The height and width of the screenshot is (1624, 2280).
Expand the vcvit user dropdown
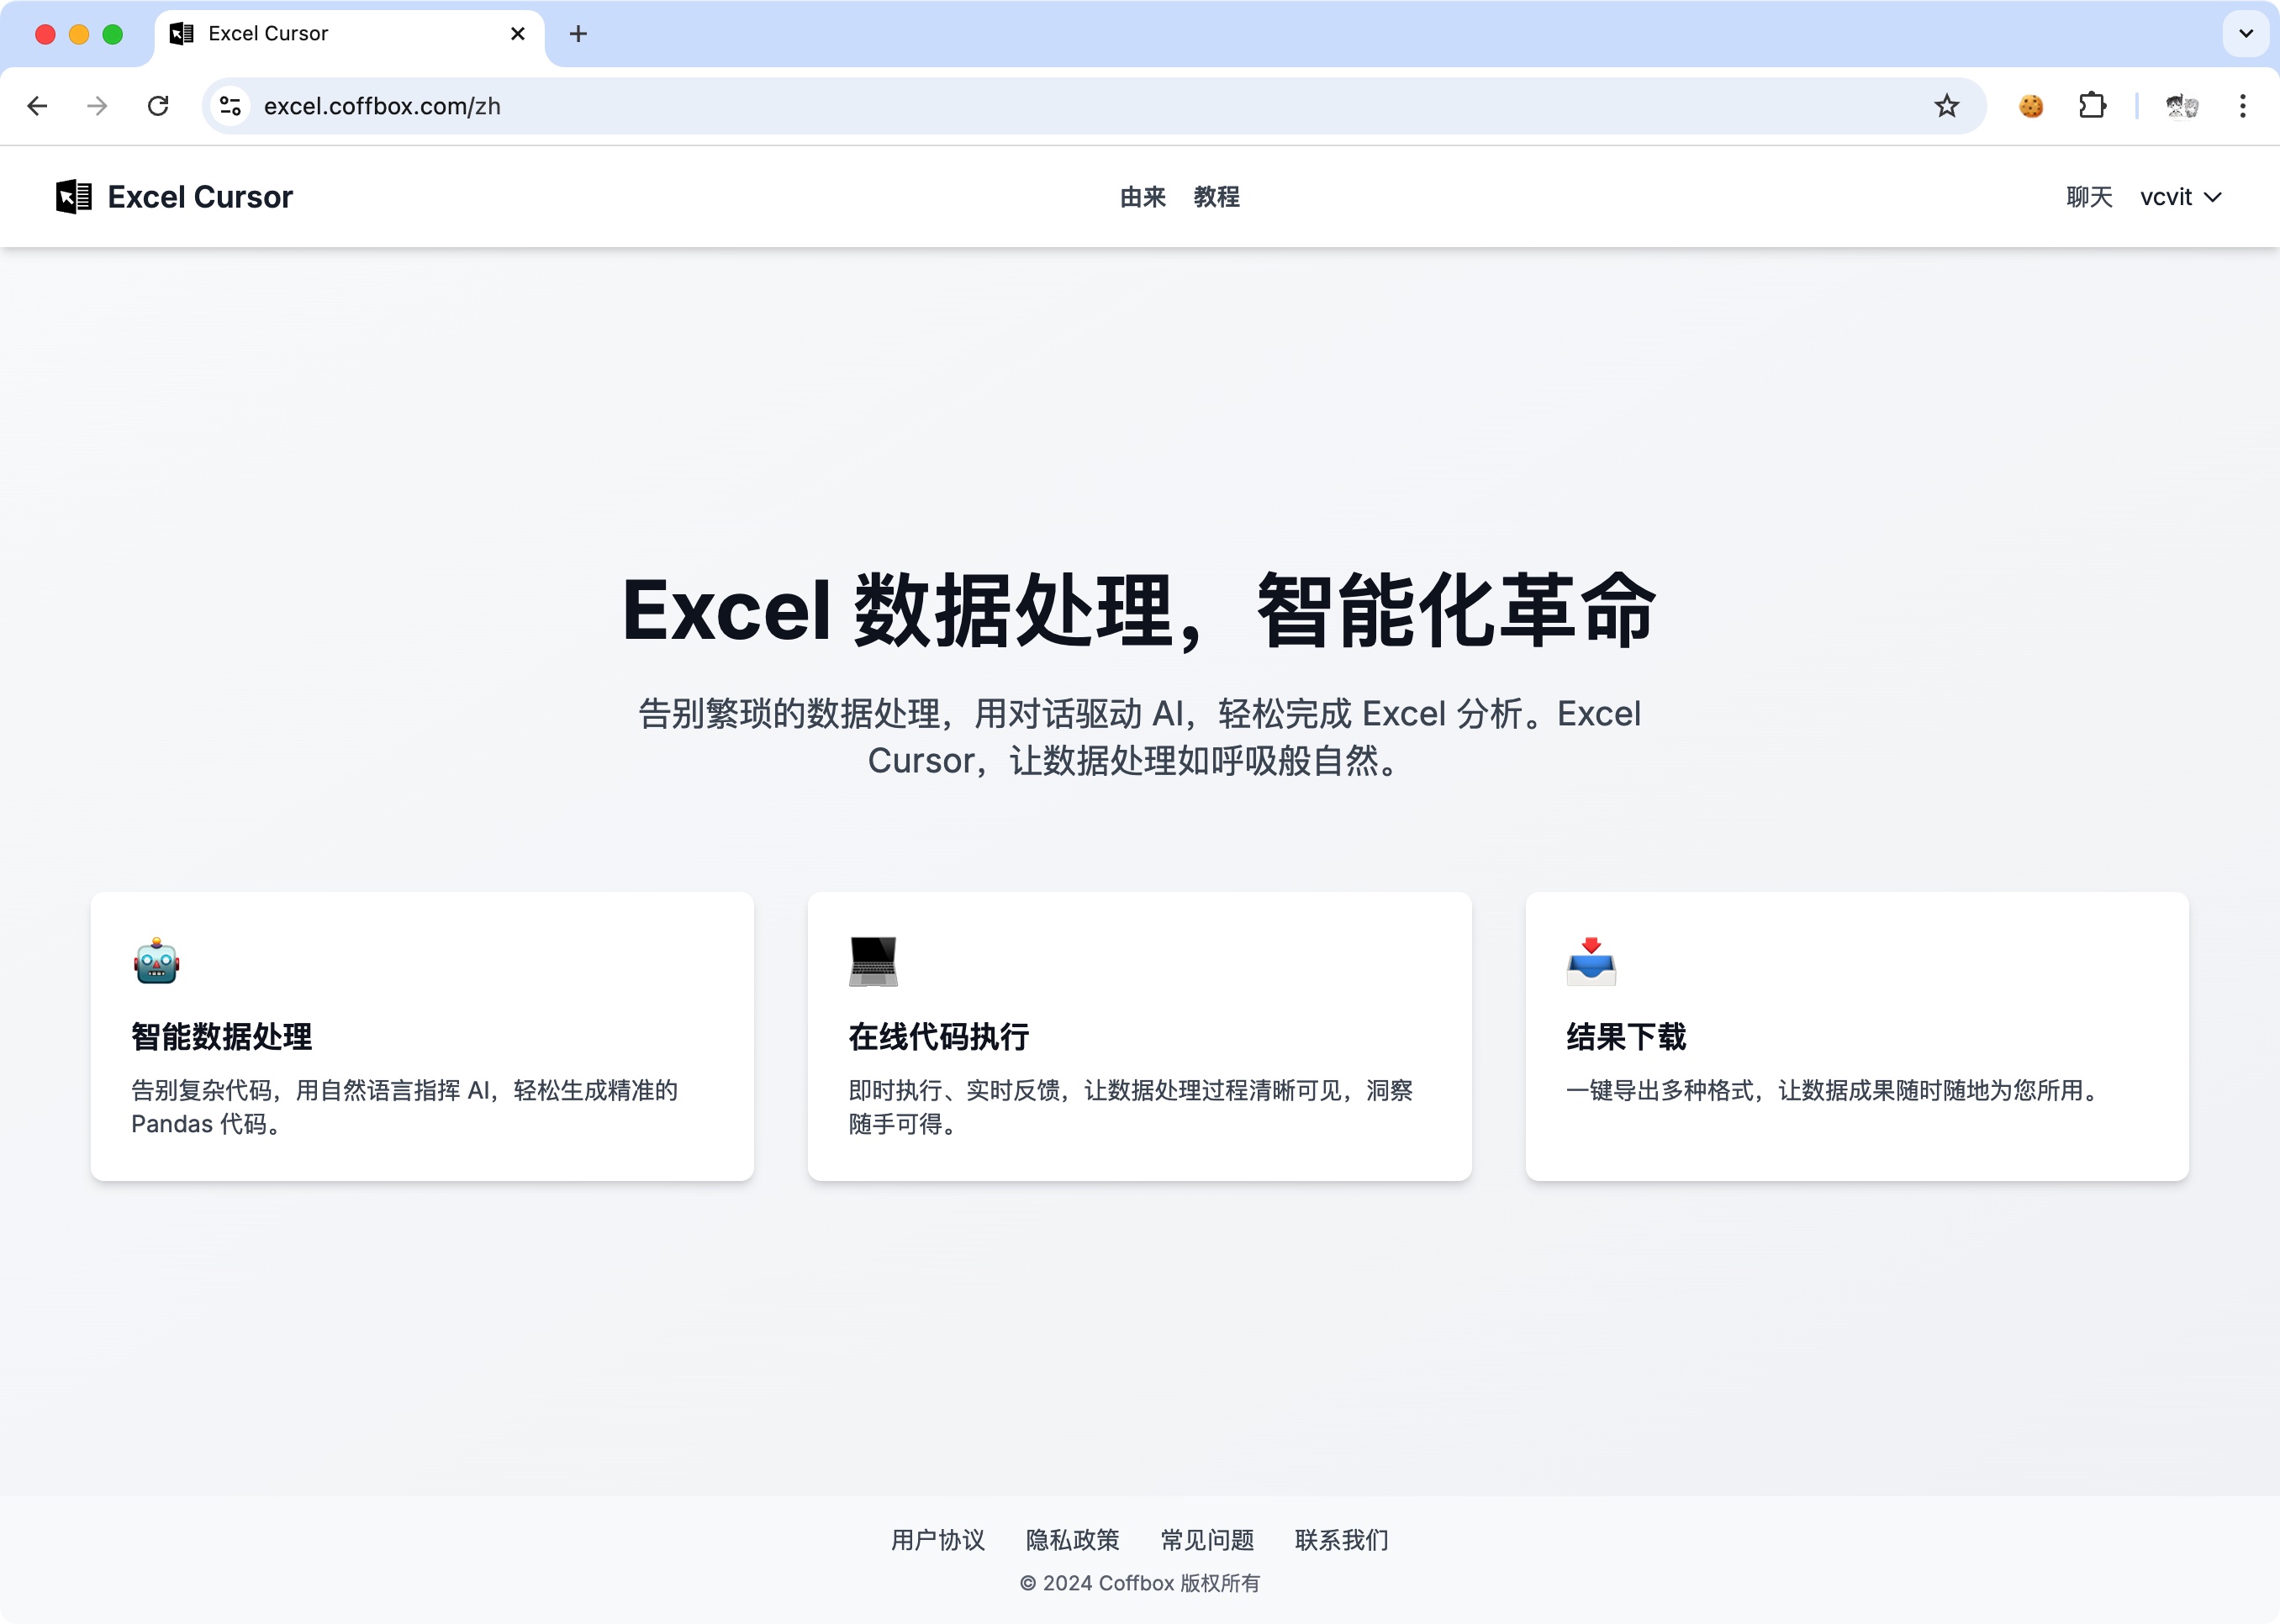click(x=2180, y=197)
